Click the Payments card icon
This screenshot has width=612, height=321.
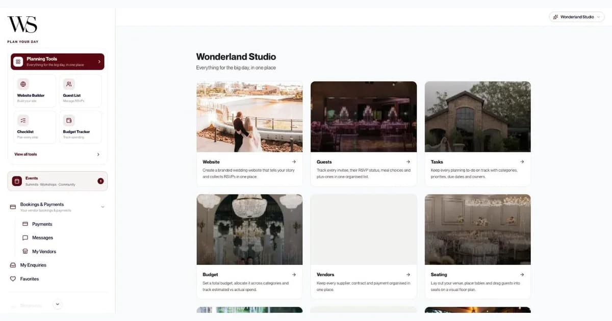coord(25,224)
